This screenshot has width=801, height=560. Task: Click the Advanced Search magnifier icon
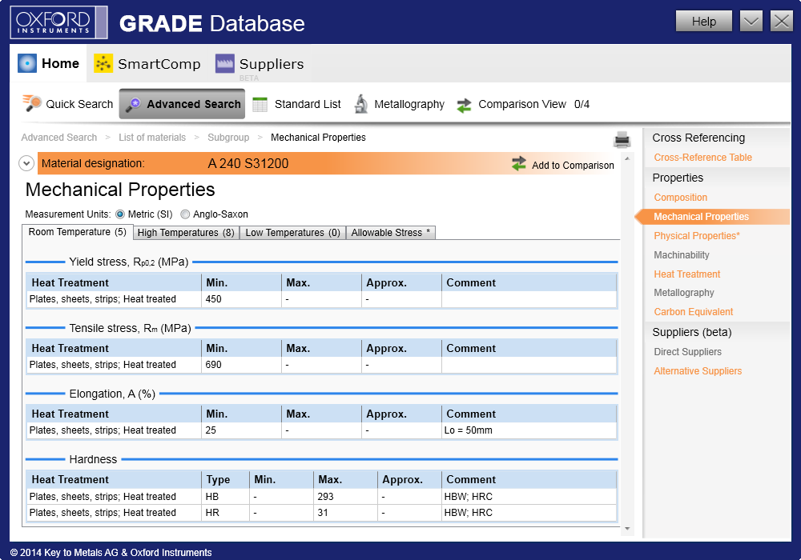point(133,104)
